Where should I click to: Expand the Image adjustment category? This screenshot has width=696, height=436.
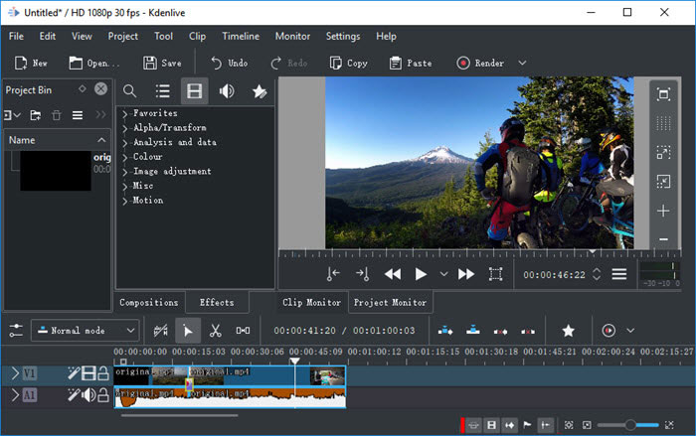(125, 172)
